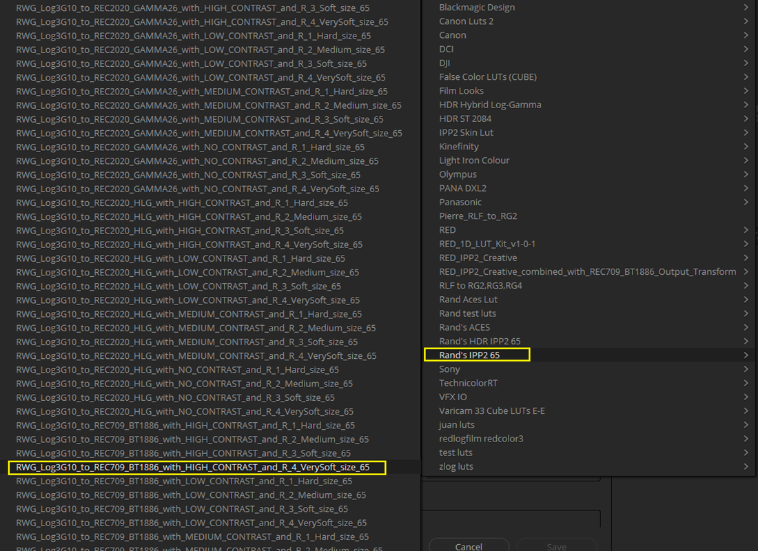Image resolution: width=758 pixels, height=551 pixels.
Task: Open False Color LUTs (CUBE) submenu
Action: point(588,77)
